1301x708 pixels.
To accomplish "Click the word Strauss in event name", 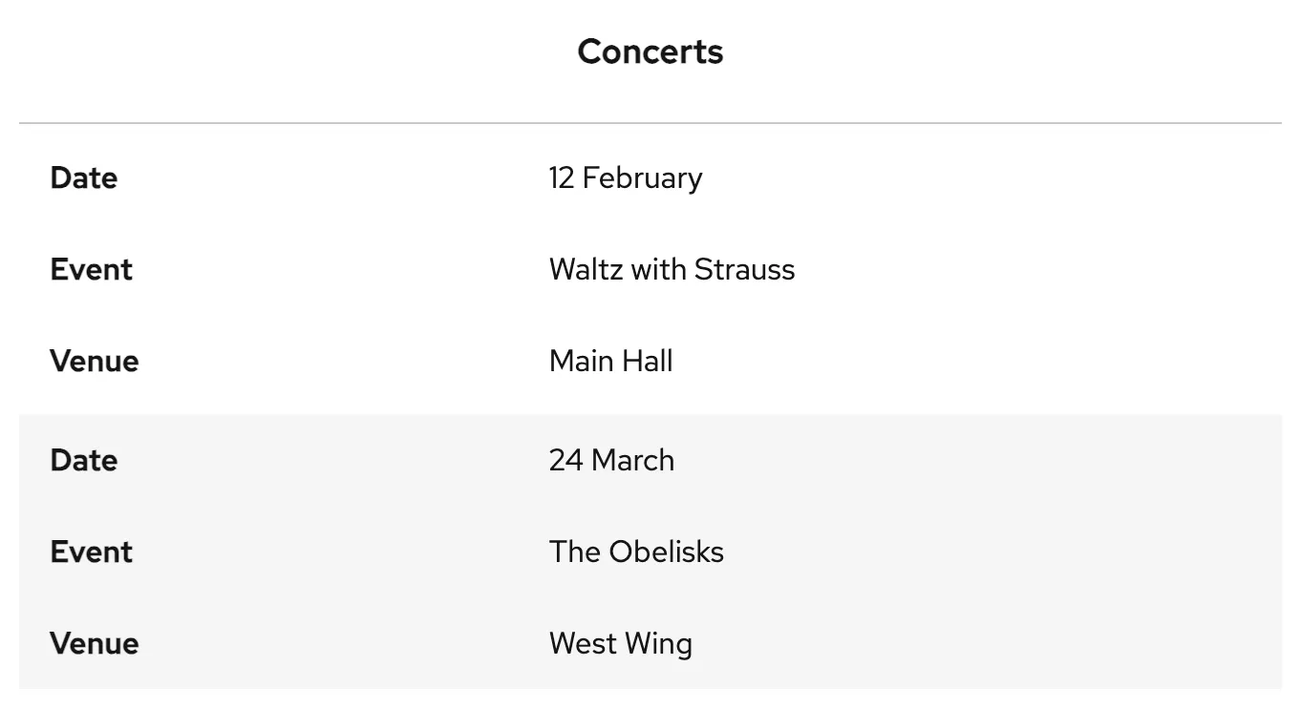I will pyautogui.click(x=744, y=269).
